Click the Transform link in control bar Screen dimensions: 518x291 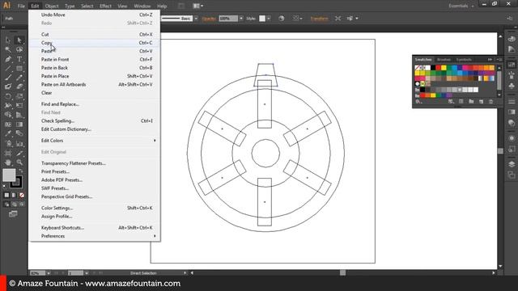(x=320, y=19)
